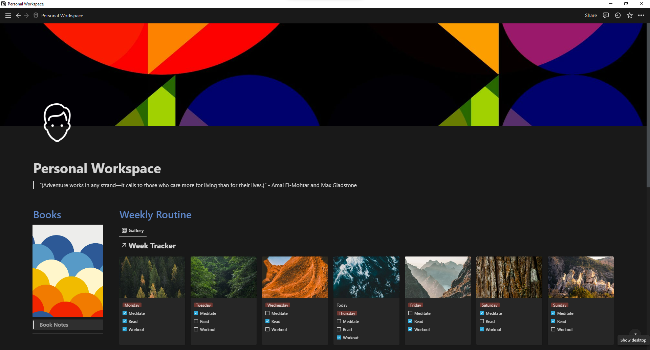Go back with the left arrow

pyautogui.click(x=18, y=16)
